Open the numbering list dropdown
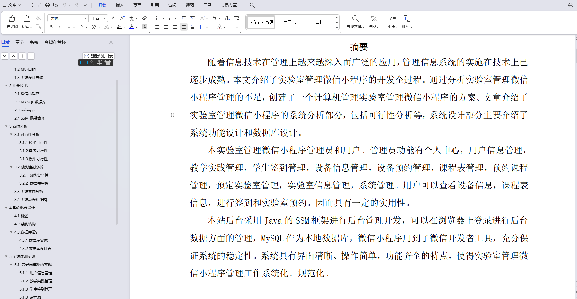The image size is (577, 299). click(176, 18)
